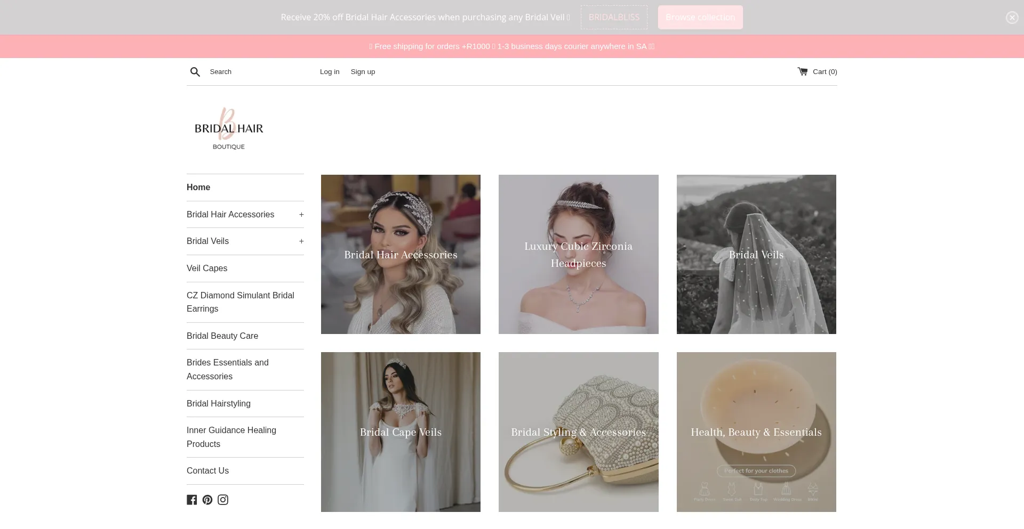This screenshot has height=529, width=1024.
Task: Open Bridal Cape Veils collection image
Action: pos(401,432)
